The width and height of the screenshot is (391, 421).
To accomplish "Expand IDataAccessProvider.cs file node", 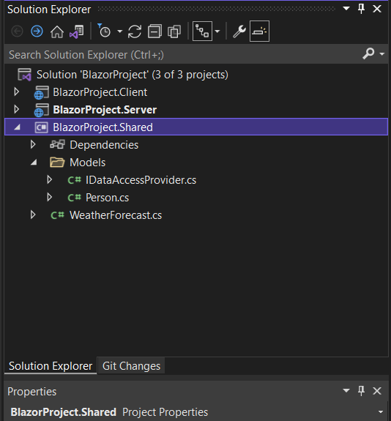I will pyautogui.click(x=49, y=179).
